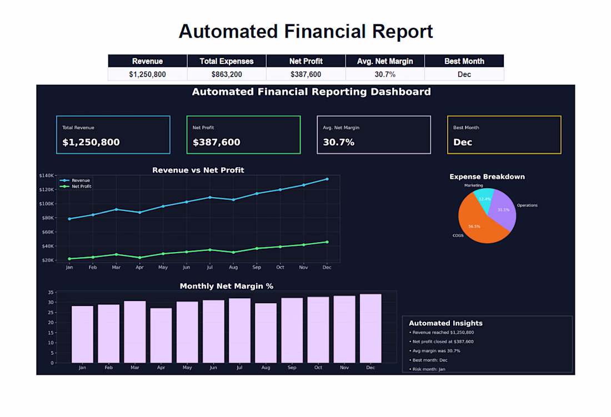Click the Expense Breakdown chart title
611x417 pixels.
point(487,177)
